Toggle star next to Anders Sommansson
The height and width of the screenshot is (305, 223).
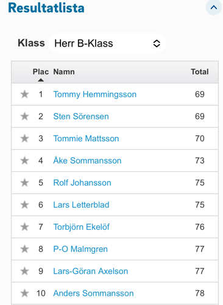tap(24, 293)
